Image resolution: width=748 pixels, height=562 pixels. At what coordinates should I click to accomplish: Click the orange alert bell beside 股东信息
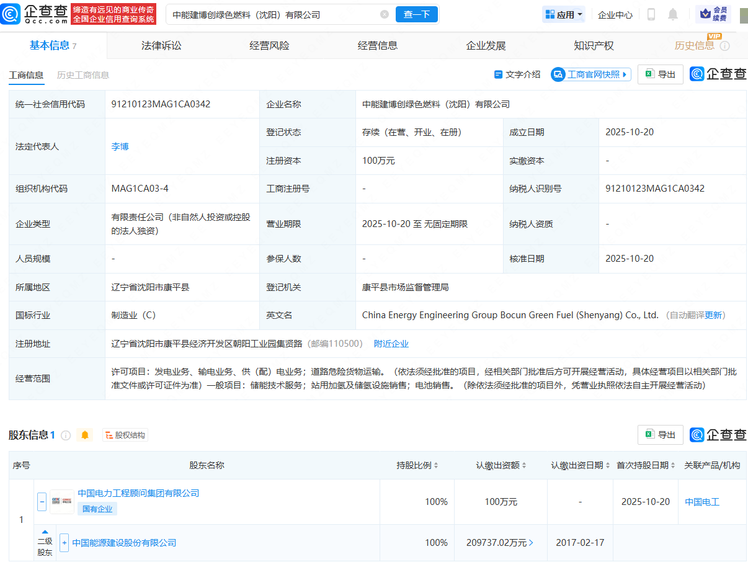click(84, 435)
